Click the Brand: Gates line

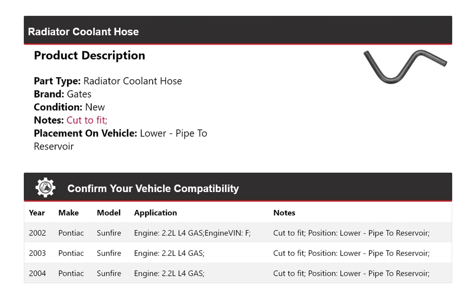(62, 94)
